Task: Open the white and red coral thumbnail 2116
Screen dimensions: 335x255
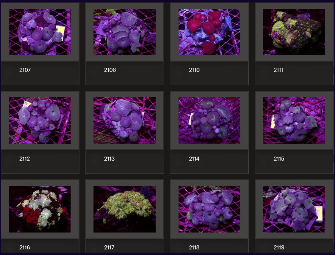Action: point(40,209)
